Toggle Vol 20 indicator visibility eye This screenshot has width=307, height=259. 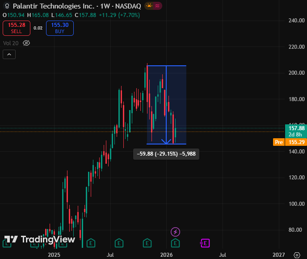tap(26, 43)
